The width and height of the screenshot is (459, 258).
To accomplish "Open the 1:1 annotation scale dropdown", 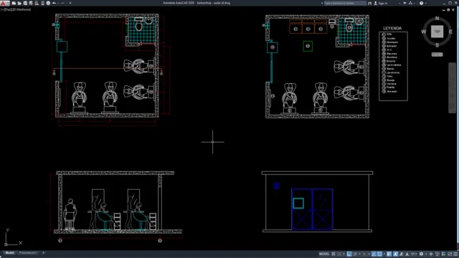I will click(x=414, y=254).
